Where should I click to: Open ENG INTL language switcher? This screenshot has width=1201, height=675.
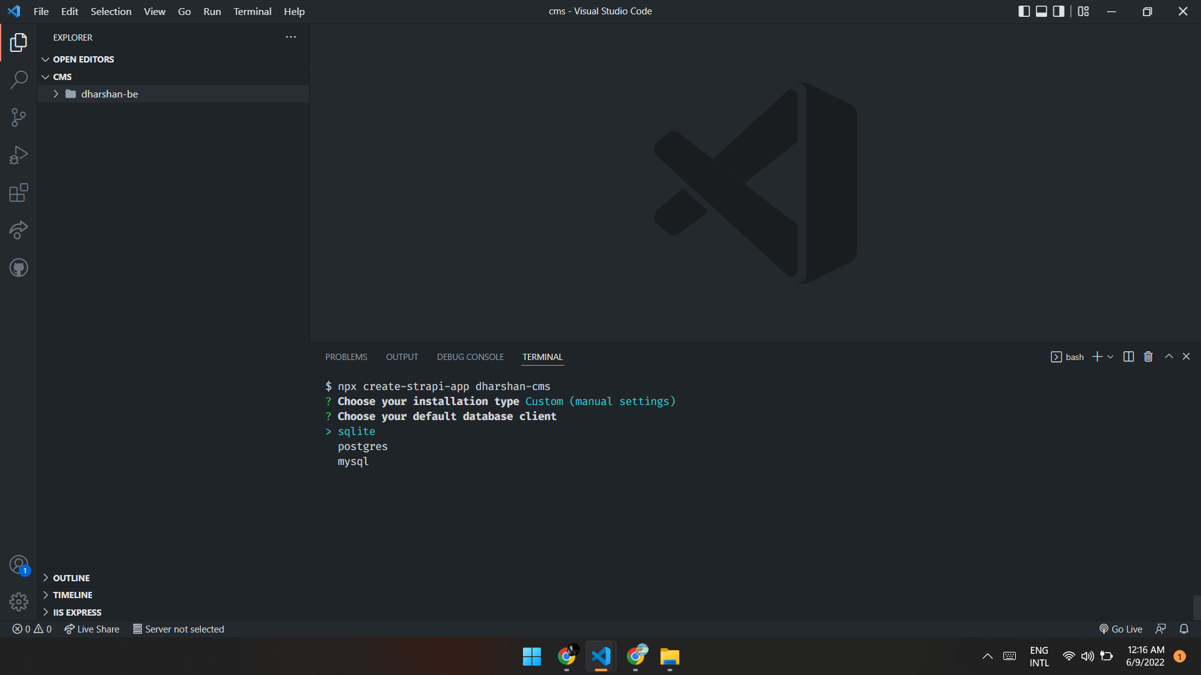pos(1039,657)
